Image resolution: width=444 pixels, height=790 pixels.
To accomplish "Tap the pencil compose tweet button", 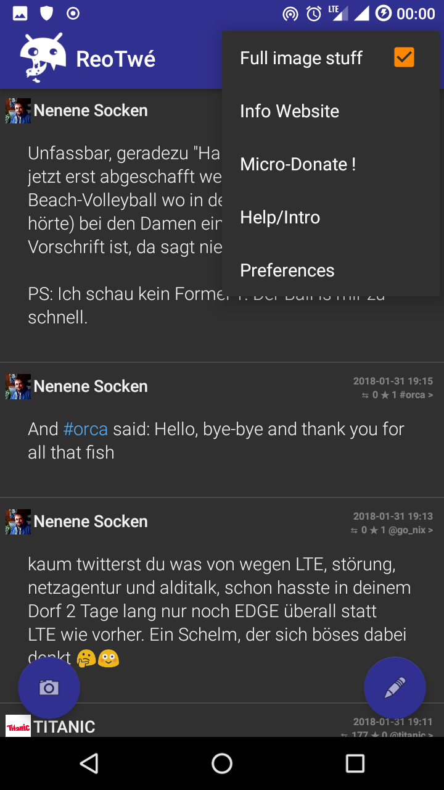I will 395,688.
